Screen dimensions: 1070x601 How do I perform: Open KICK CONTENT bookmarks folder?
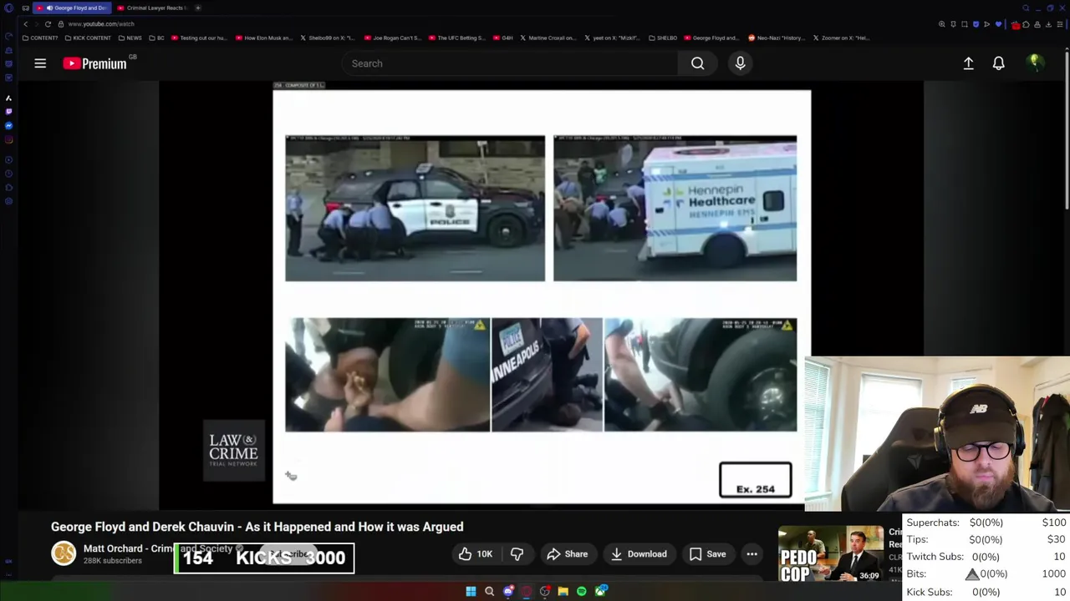coord(87,38)
